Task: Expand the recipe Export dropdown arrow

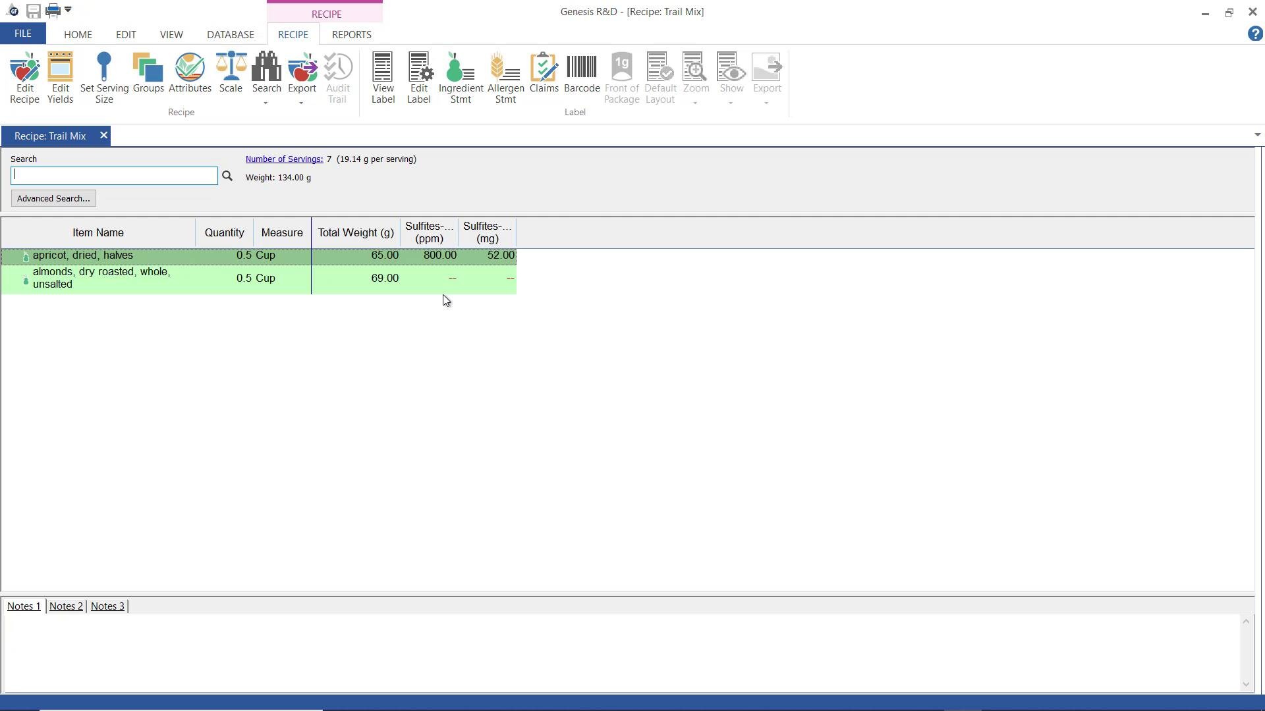Action: [x=302, y=103]
